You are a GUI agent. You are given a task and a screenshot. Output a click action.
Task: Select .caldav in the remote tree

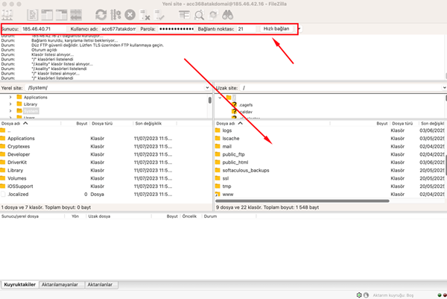coord(246,112)
